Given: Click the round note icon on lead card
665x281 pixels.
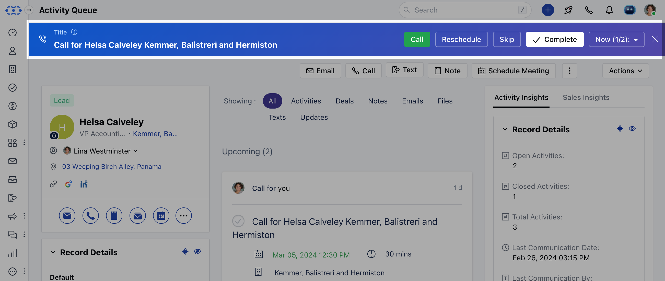Looking at the screenshot, I should point(114,215).
